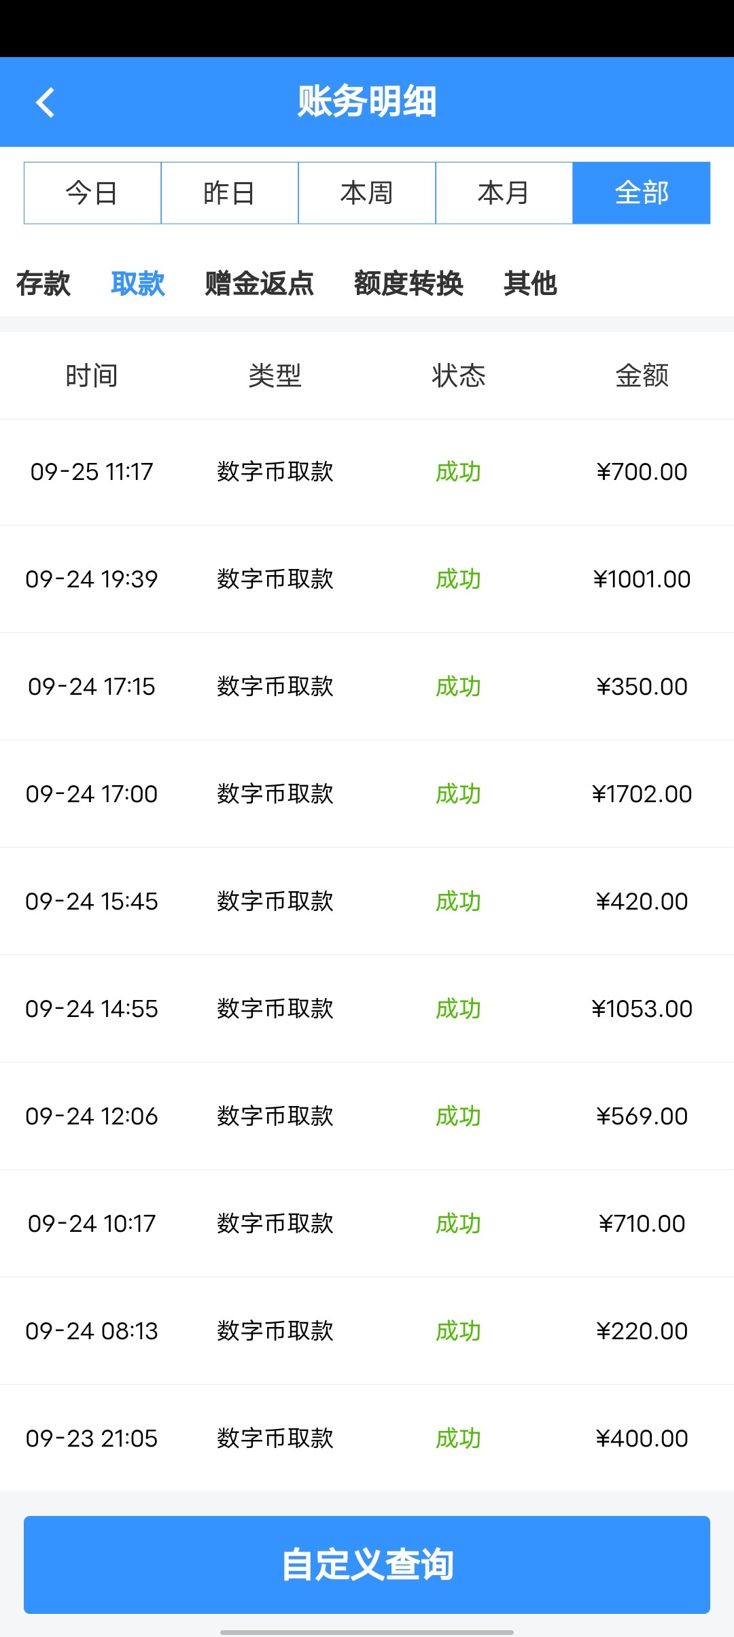The width and height of the screenshot is (734, 1637).
Task: Open the 存款 category
Action: tap(43, 283)
